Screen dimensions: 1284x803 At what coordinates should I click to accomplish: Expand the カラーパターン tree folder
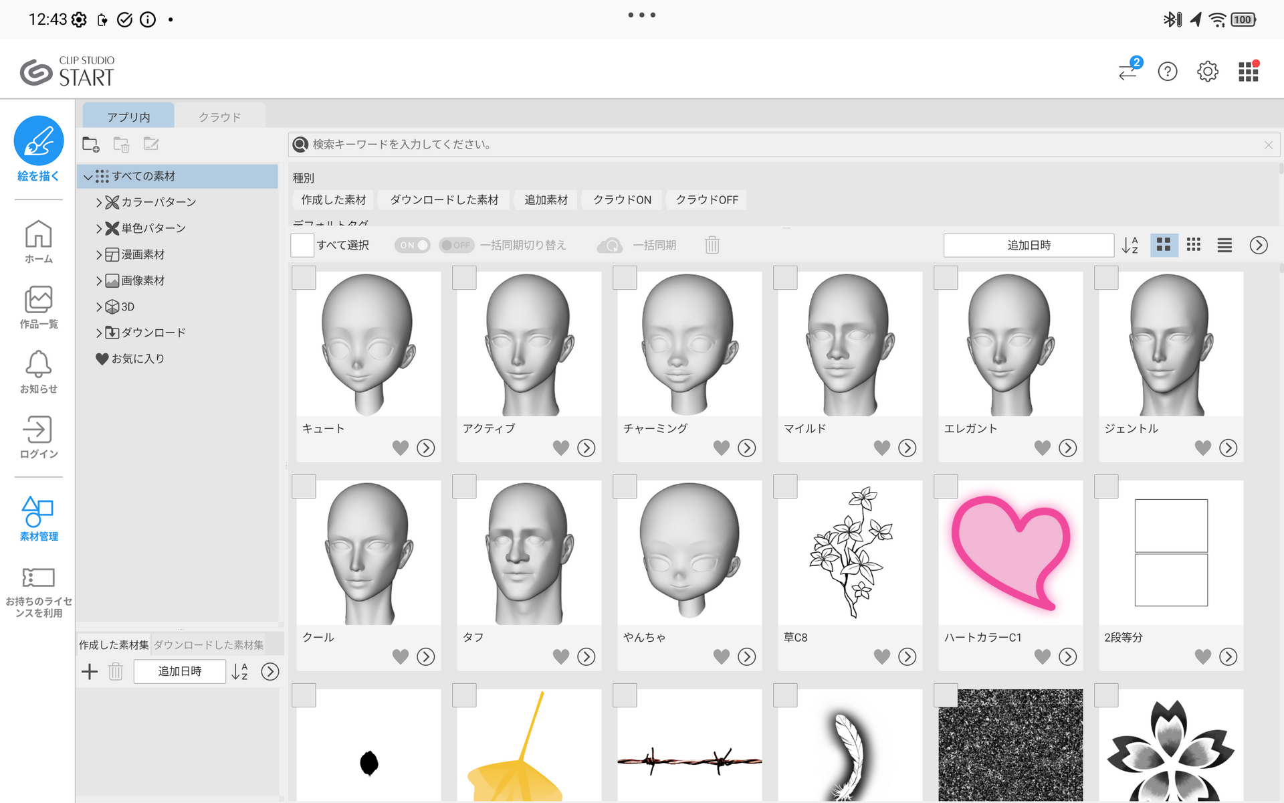pyautogui.click(x=99, y=202)
